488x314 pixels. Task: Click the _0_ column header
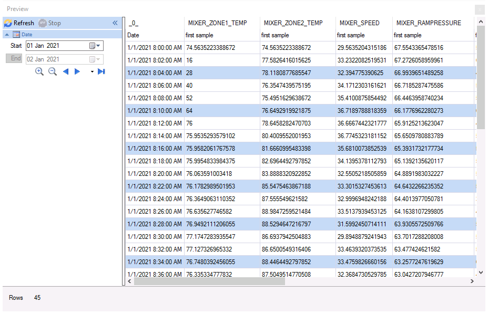tap(134, 23)
